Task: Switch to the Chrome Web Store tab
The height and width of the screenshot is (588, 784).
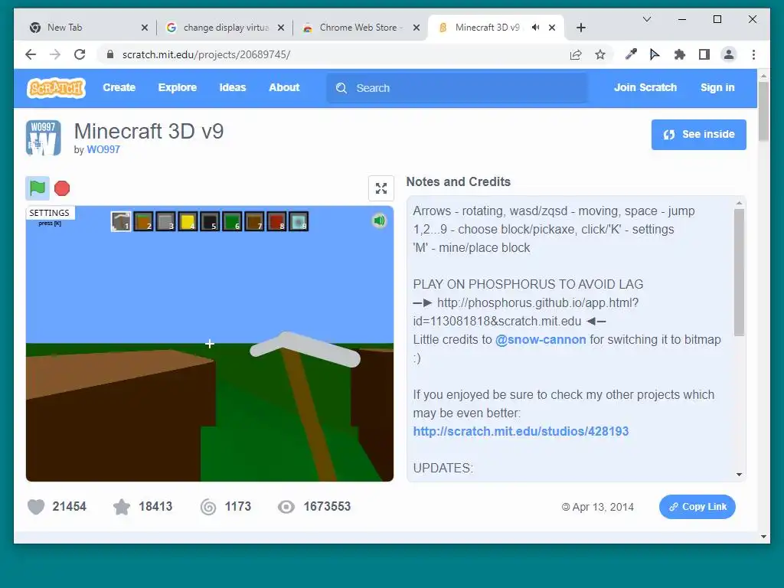Action: [361, 28]
